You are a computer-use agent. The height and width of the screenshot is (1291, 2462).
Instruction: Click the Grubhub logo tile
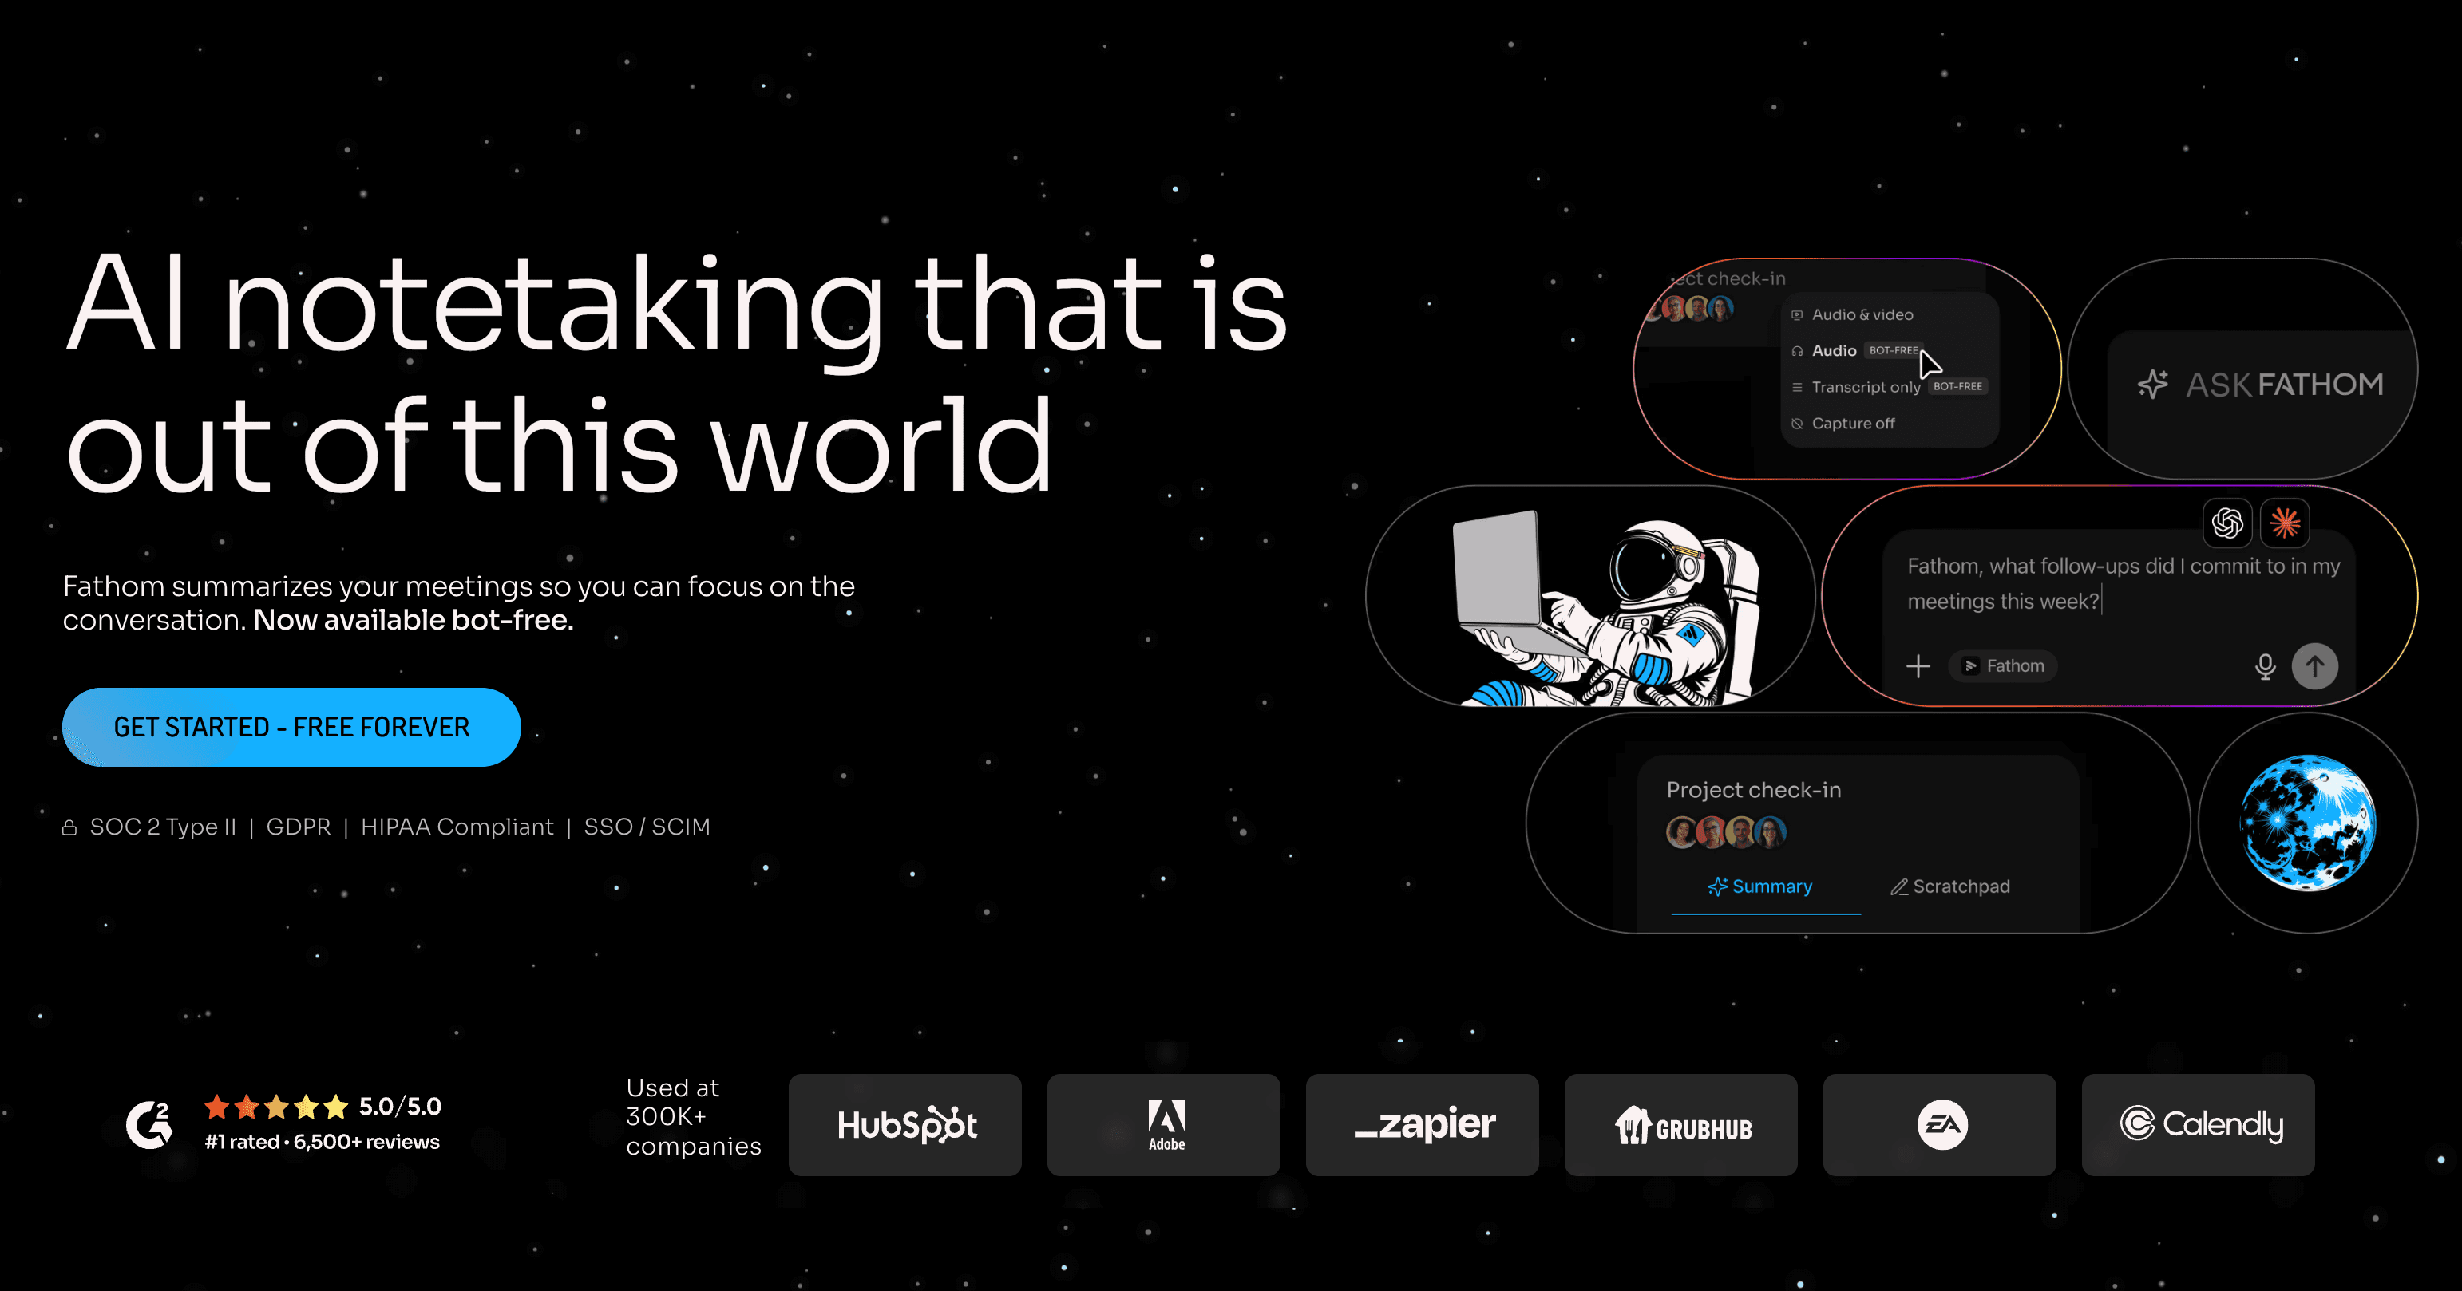pyautogui.click(x=1680, y=1125)
